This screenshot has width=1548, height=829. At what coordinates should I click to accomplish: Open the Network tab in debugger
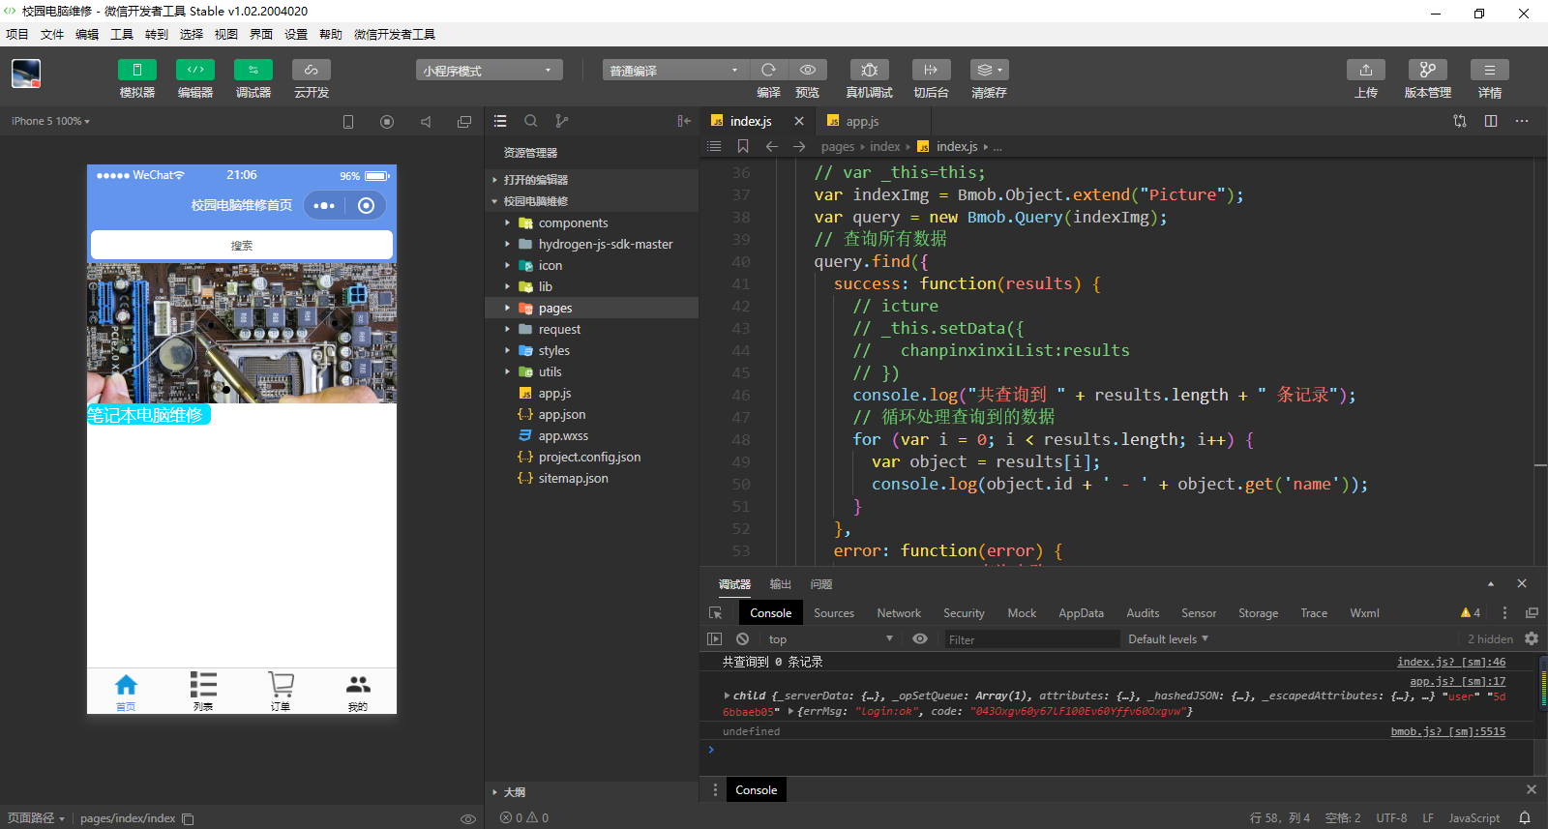click(898, 613)
